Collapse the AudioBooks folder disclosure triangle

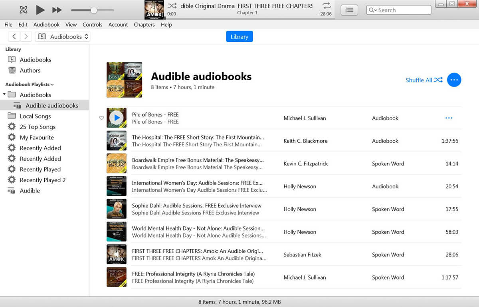pos(4,94)
